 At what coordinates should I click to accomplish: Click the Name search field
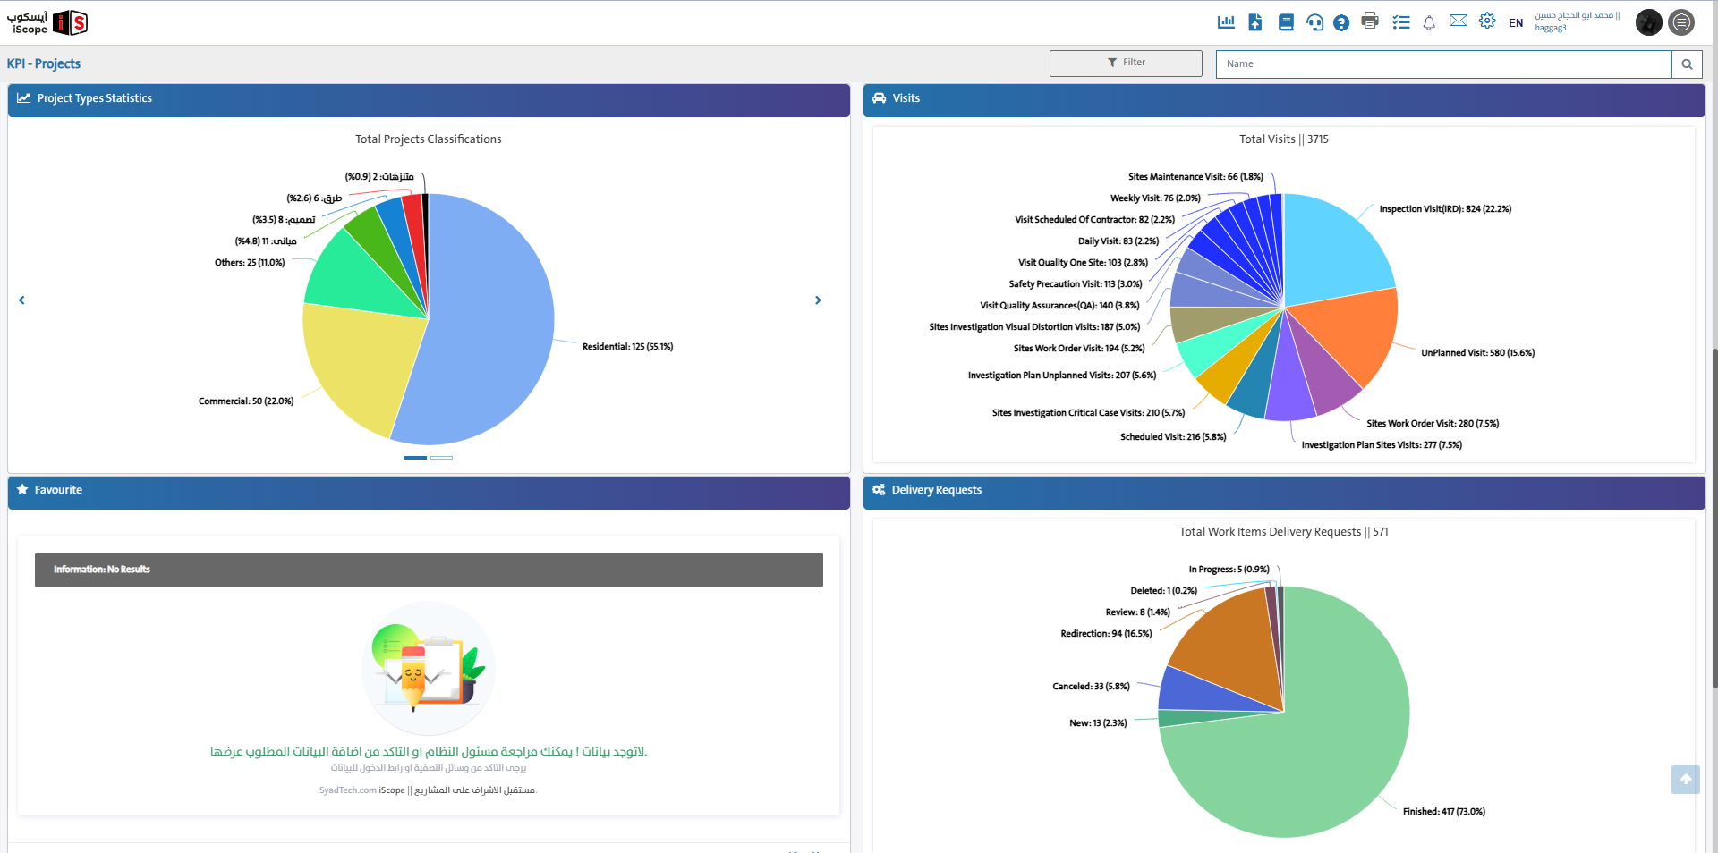pos(1442,63)
